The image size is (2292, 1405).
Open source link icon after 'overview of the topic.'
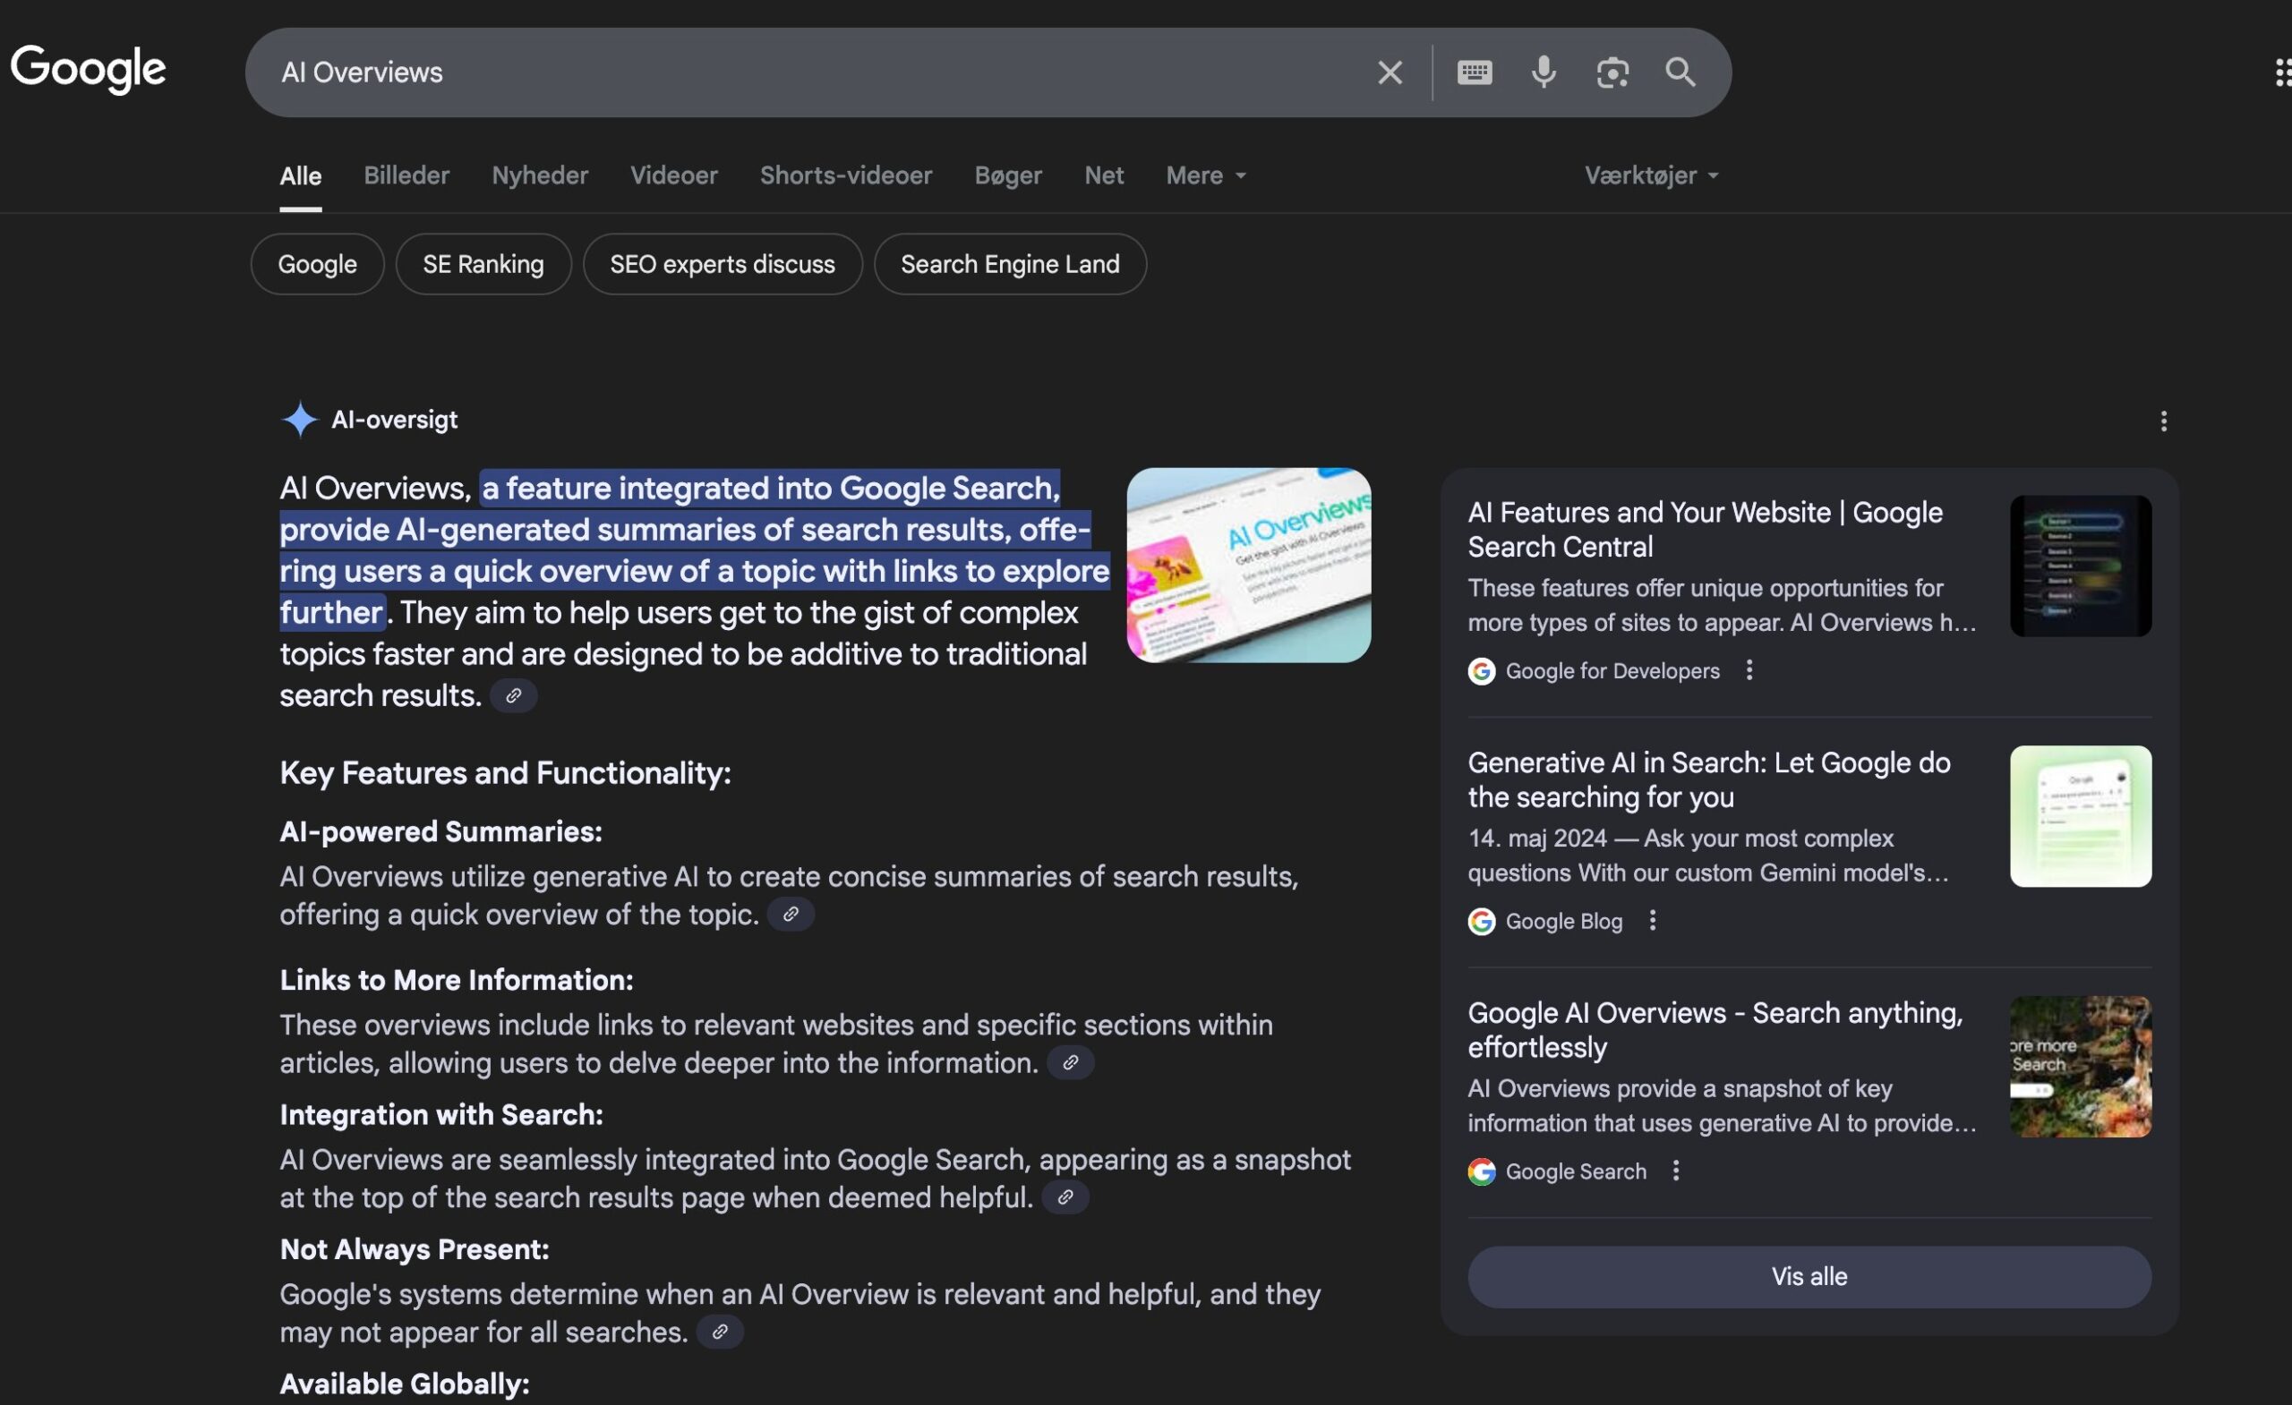point(791,914)
